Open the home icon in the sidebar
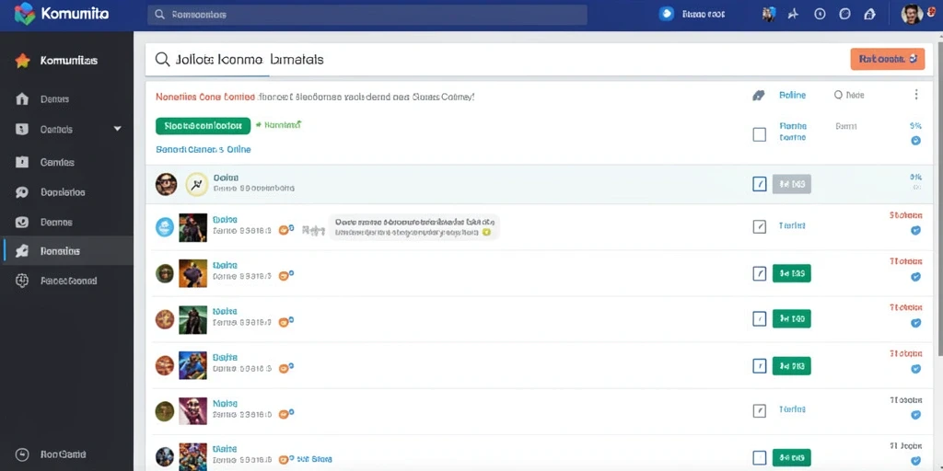Viewport: 943px width, 471px height. [x=22, y=99]
